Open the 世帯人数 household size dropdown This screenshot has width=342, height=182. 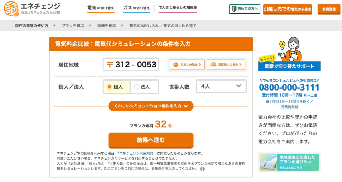[221, 86]
